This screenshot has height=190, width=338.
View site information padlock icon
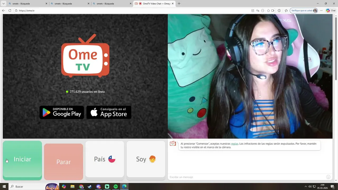[16, 11]
